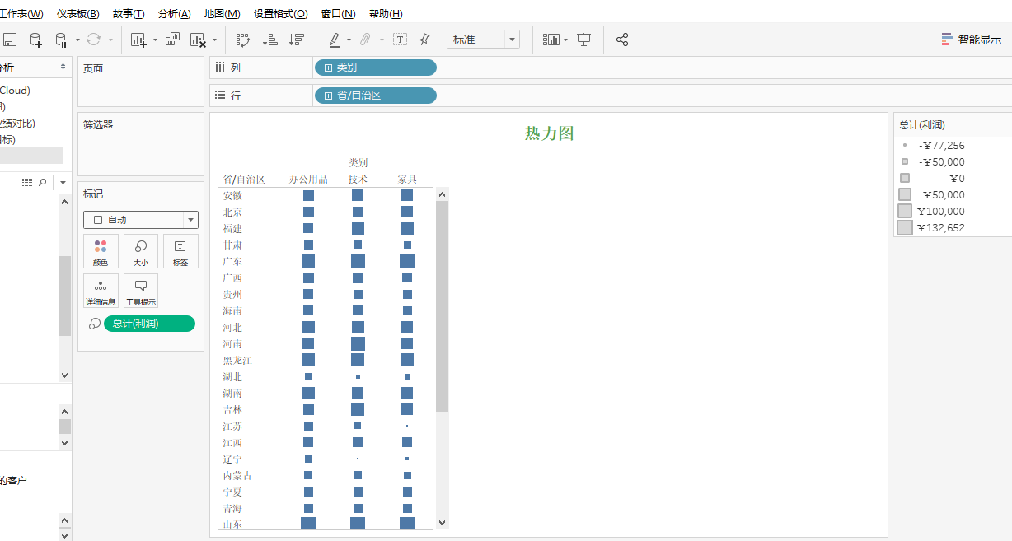Click the Refresh/Run Update icon
Viewport: 1012px width, 541px height.
pyautogui.click(x=93, y=40)
